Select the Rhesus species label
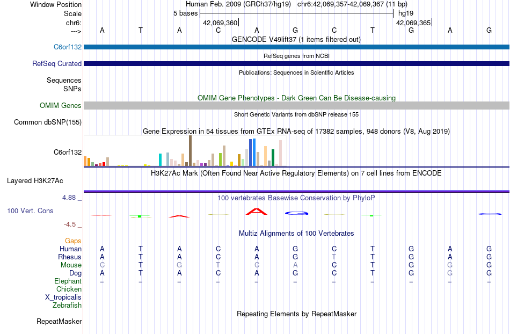This screenshot has height=334, width=510. click(70, 257)
